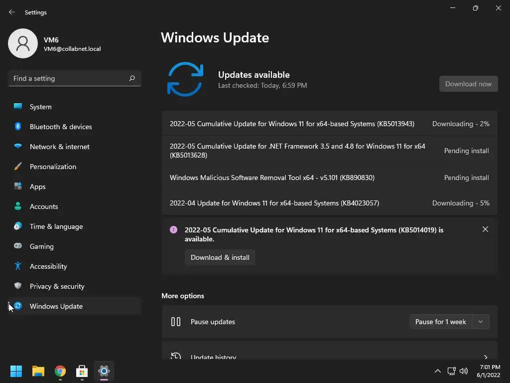The width and height of the screenshot is (510, 383).
Task: Click the large blue update refresh icon
Action: pos(185,79)
